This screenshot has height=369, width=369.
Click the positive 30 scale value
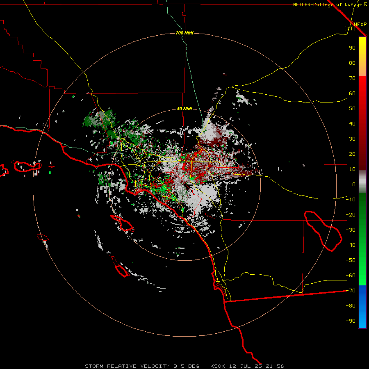click(x=352, y=139)
